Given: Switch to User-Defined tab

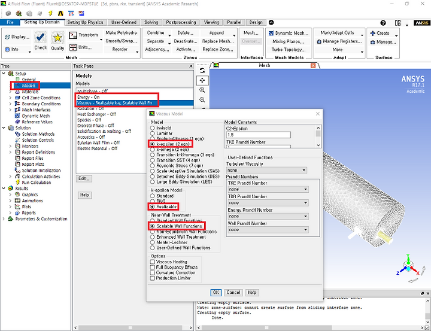Looking at the screenshot, I should coord(124,22).
